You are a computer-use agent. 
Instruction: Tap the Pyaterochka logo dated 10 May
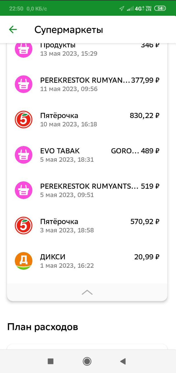point(24,119)
